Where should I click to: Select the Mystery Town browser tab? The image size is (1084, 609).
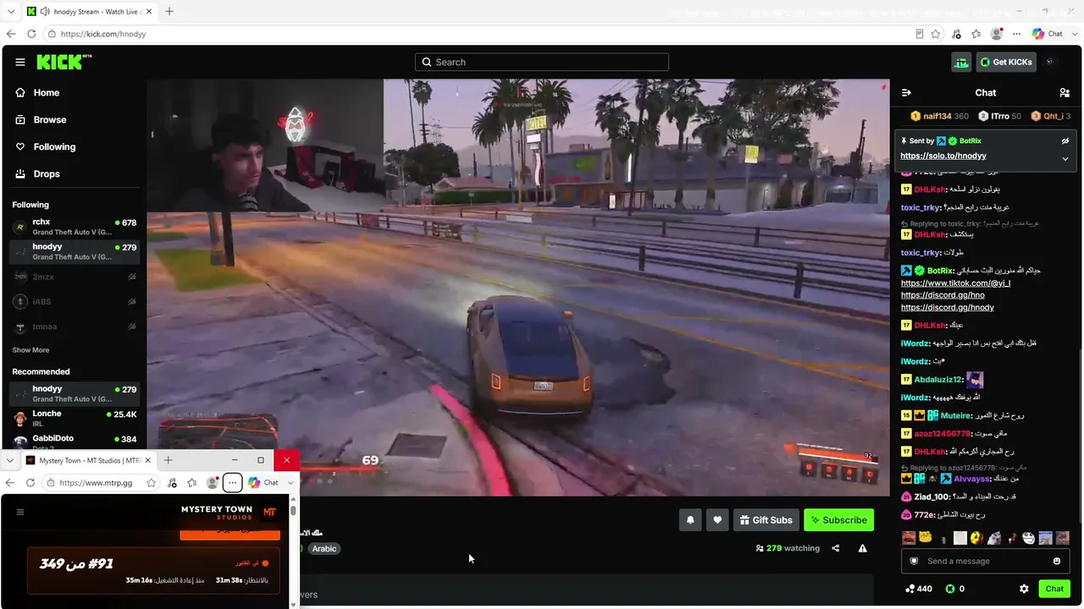(x=88, y=460)
